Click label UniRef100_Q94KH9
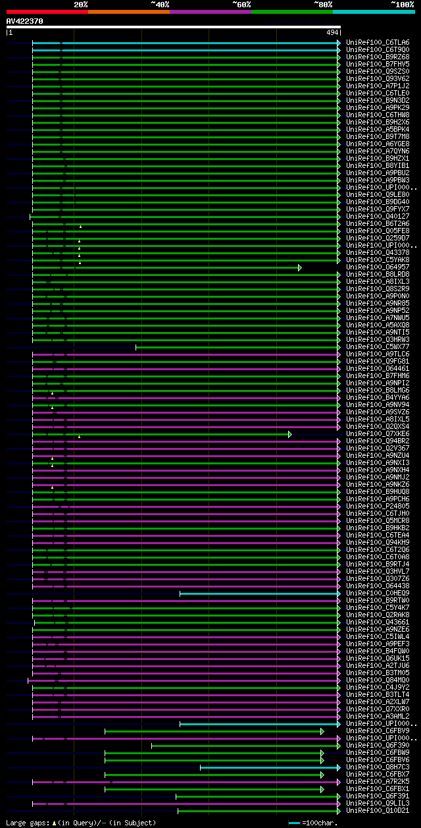The width and height of the screenshot is (421, 828). point(378,543)
